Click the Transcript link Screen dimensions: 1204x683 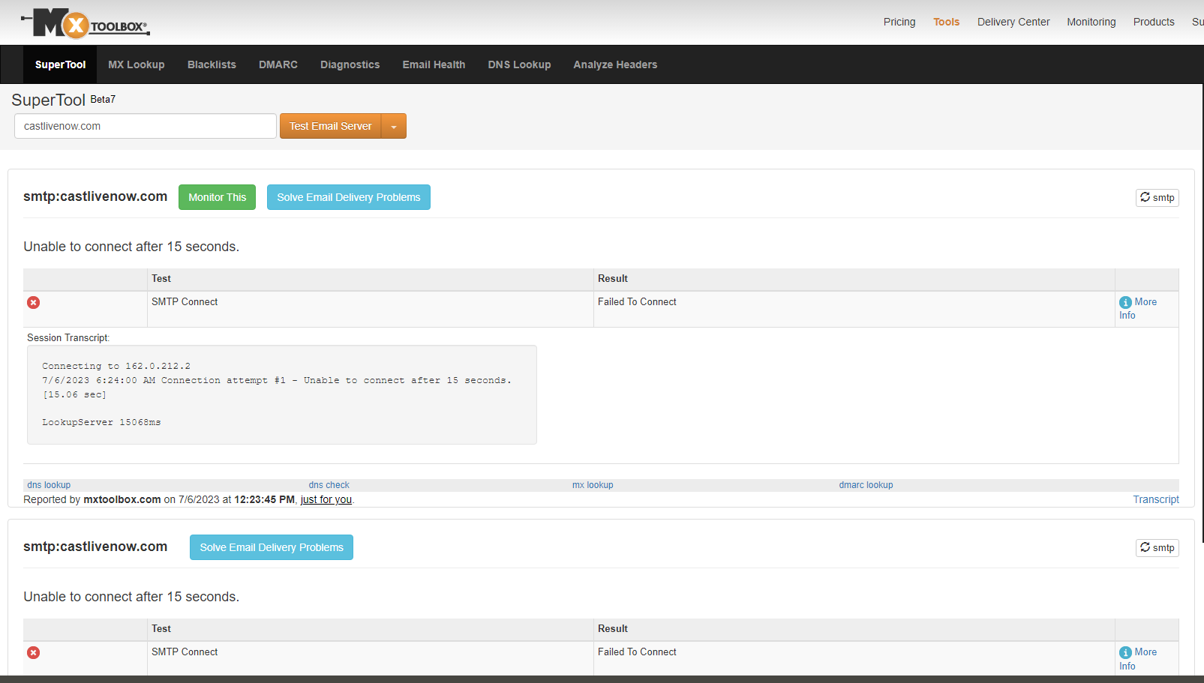click(1156, 499)
